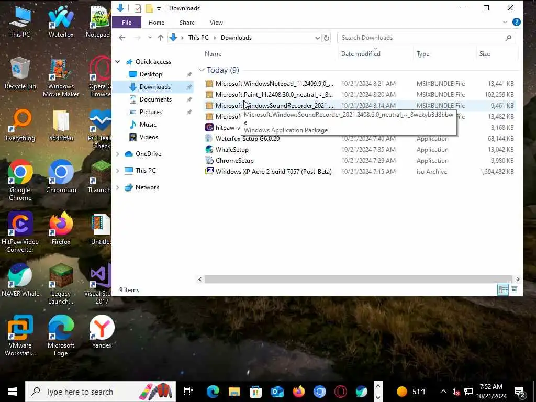Launch Waterfox from the desktop

point(61,21)
